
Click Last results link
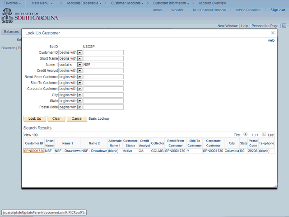click(271, 135)
